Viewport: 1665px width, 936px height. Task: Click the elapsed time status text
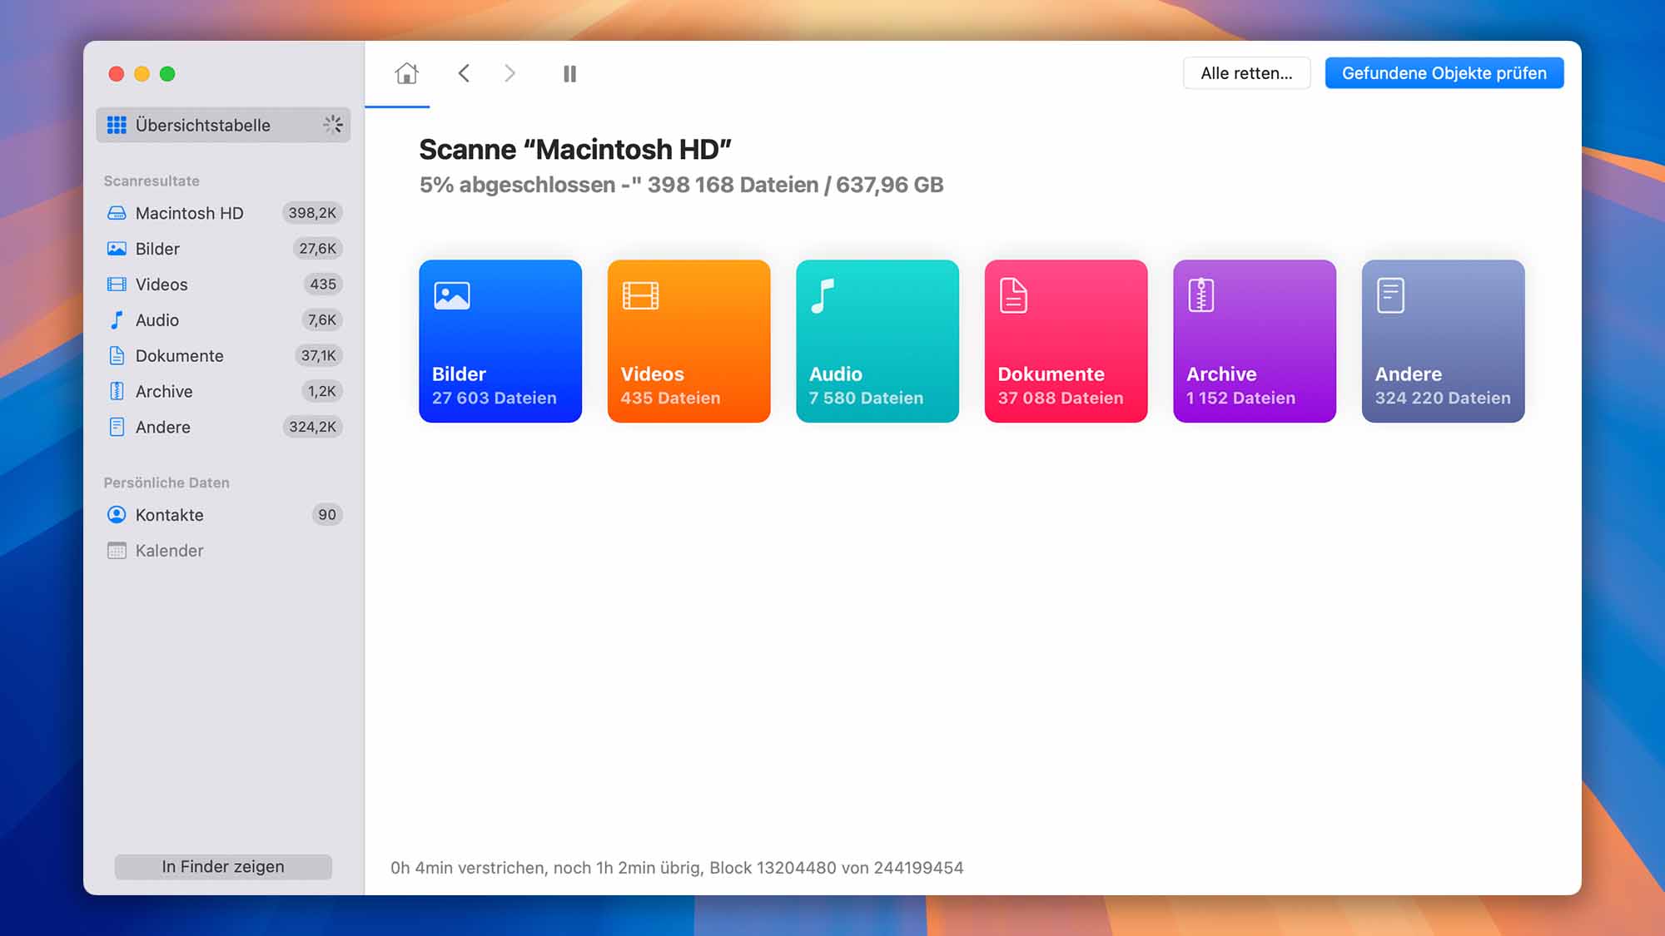click(x=677, y=868)
